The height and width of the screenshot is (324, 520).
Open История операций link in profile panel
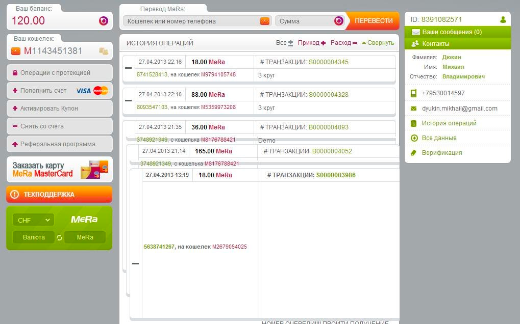[449, 123]
